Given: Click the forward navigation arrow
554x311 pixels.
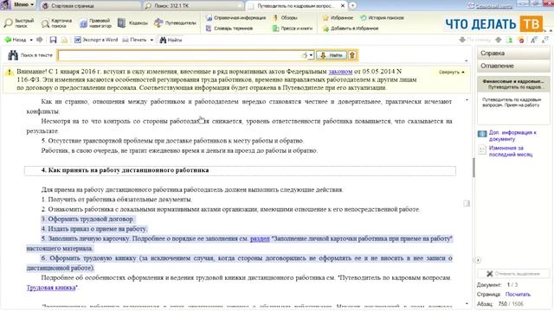Looking at the screenshot, I should 40,40.
